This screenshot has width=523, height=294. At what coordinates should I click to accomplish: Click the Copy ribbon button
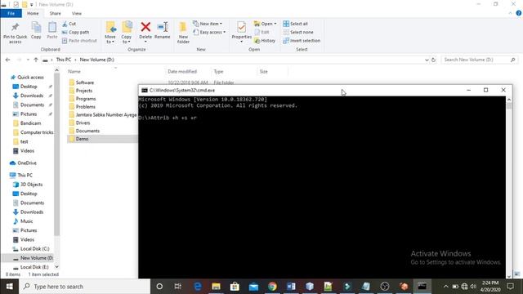click(36, 31)
